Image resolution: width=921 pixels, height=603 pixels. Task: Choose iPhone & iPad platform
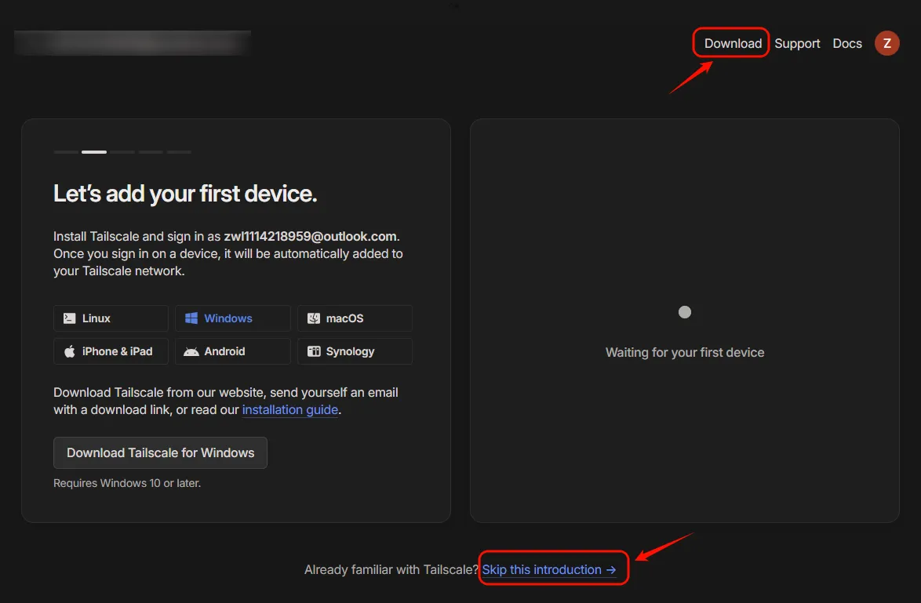(x=111, y=351)
